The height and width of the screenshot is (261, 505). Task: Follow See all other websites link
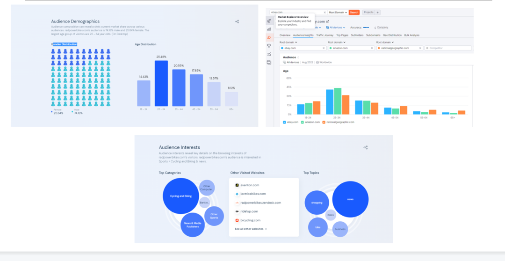pos(251,229)
